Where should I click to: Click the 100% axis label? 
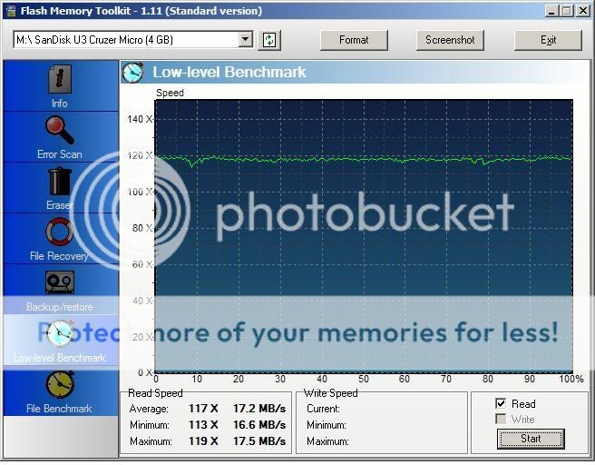pos(571,379)
